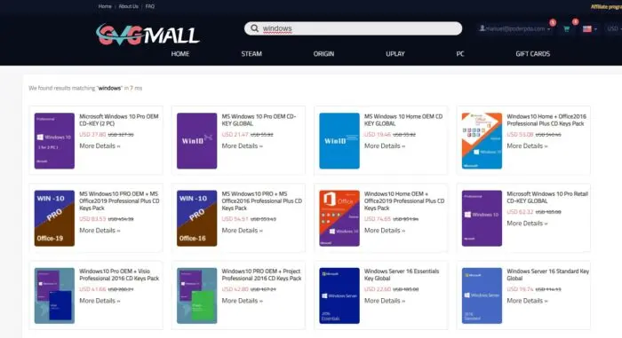This screenshot has height=338, width=622.
Task: Click the user account icon
Action: [482, 28]
